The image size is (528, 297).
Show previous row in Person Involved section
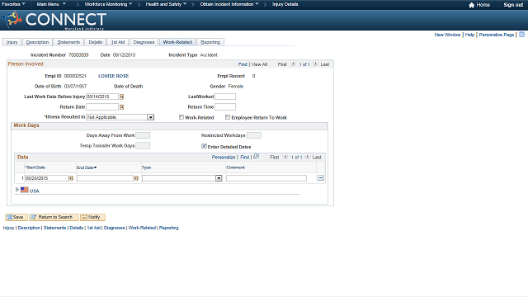point(293,64)
